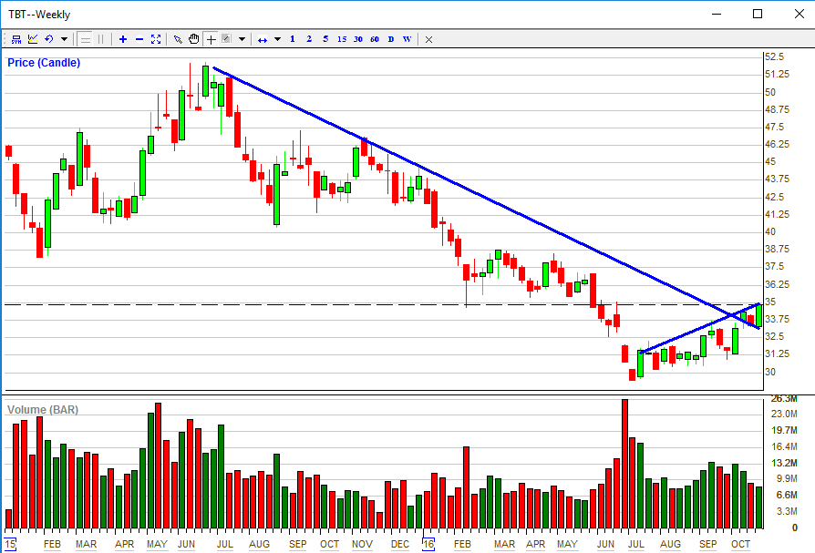Click the save chart icon
This screenshot has height=553, width=815.
click(15, 39)
